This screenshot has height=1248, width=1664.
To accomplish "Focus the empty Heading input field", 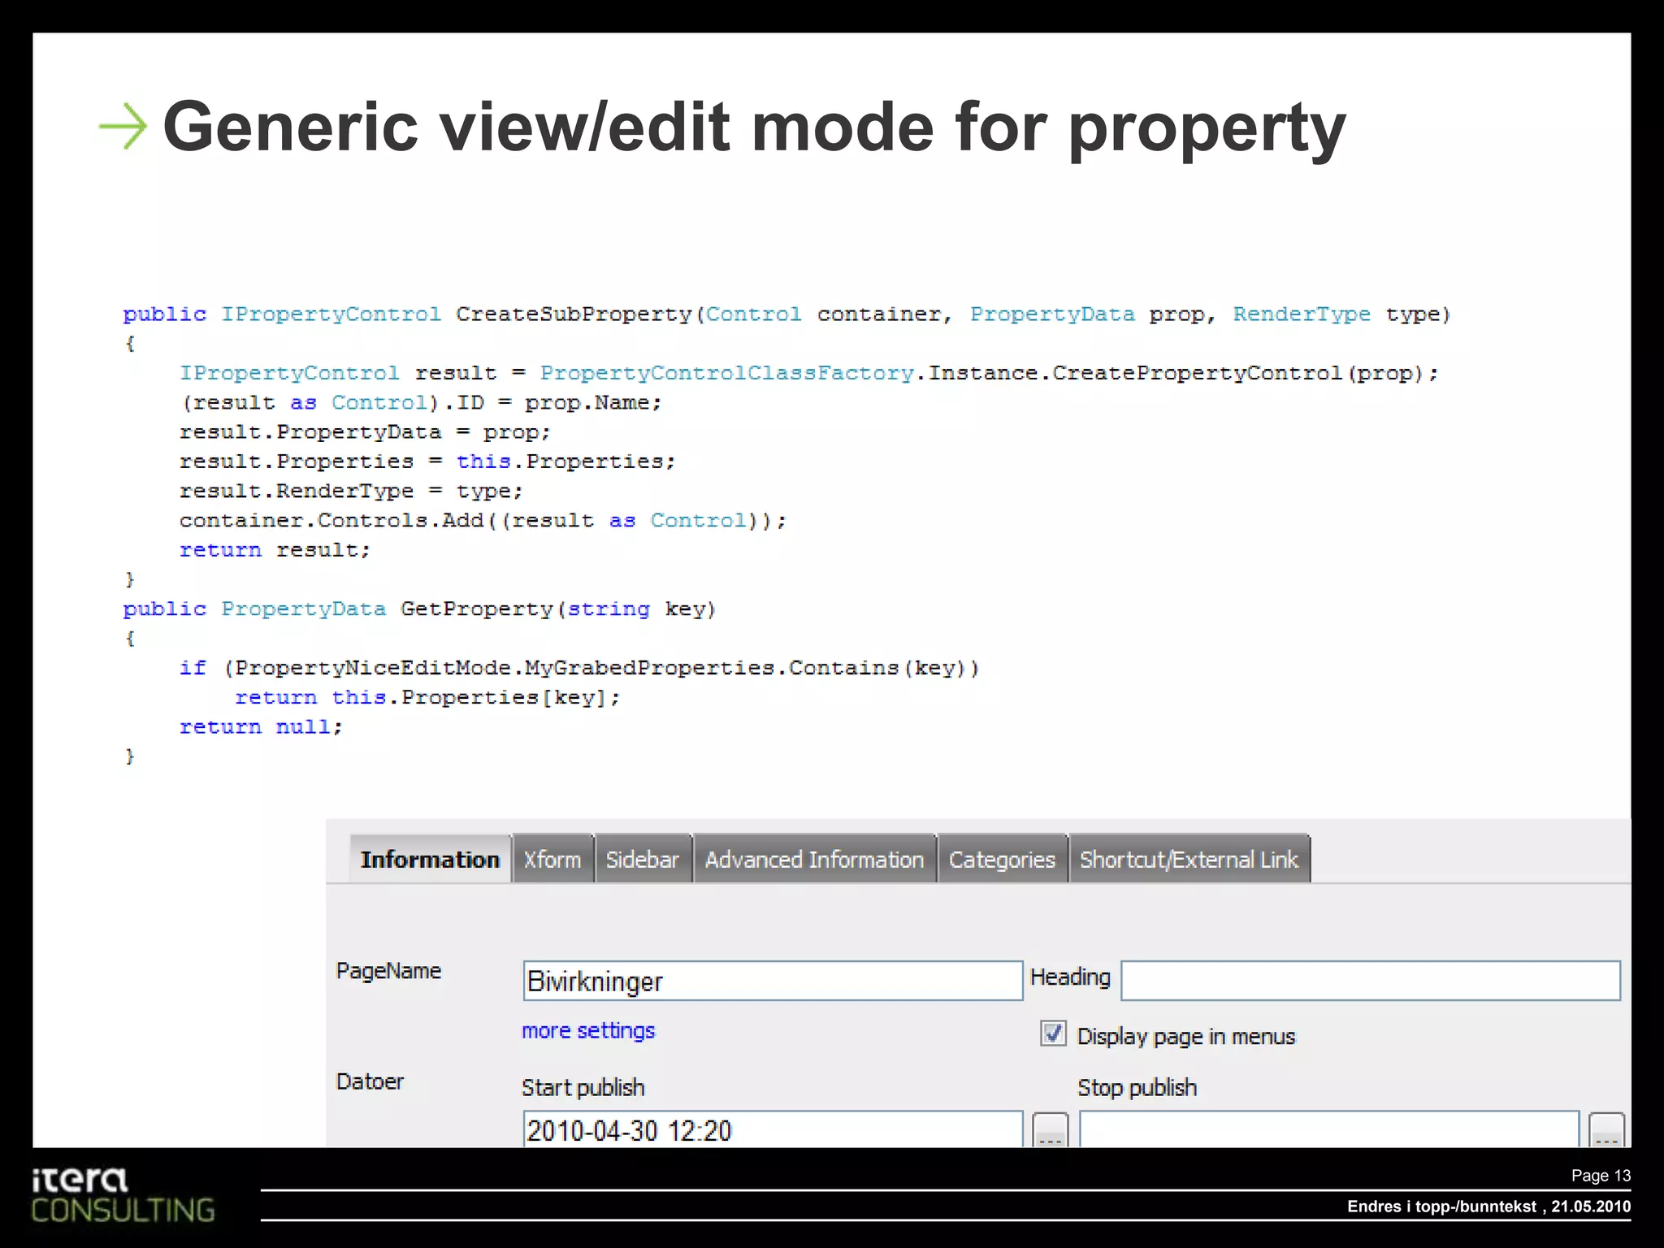I will pyautogui.click(x=1370, y=981).
